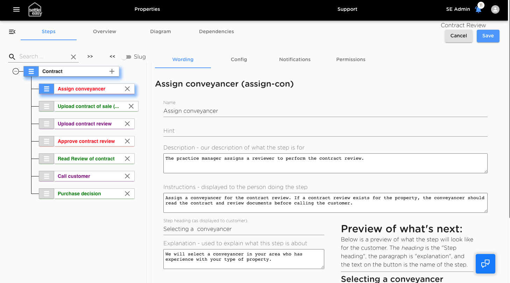The width and height of the screenshot is (510, 283).
Task: Switch to the Dependencies tab
Action: (x=217, y=31)
